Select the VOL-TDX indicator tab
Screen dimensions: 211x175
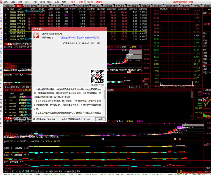(25, 87)
